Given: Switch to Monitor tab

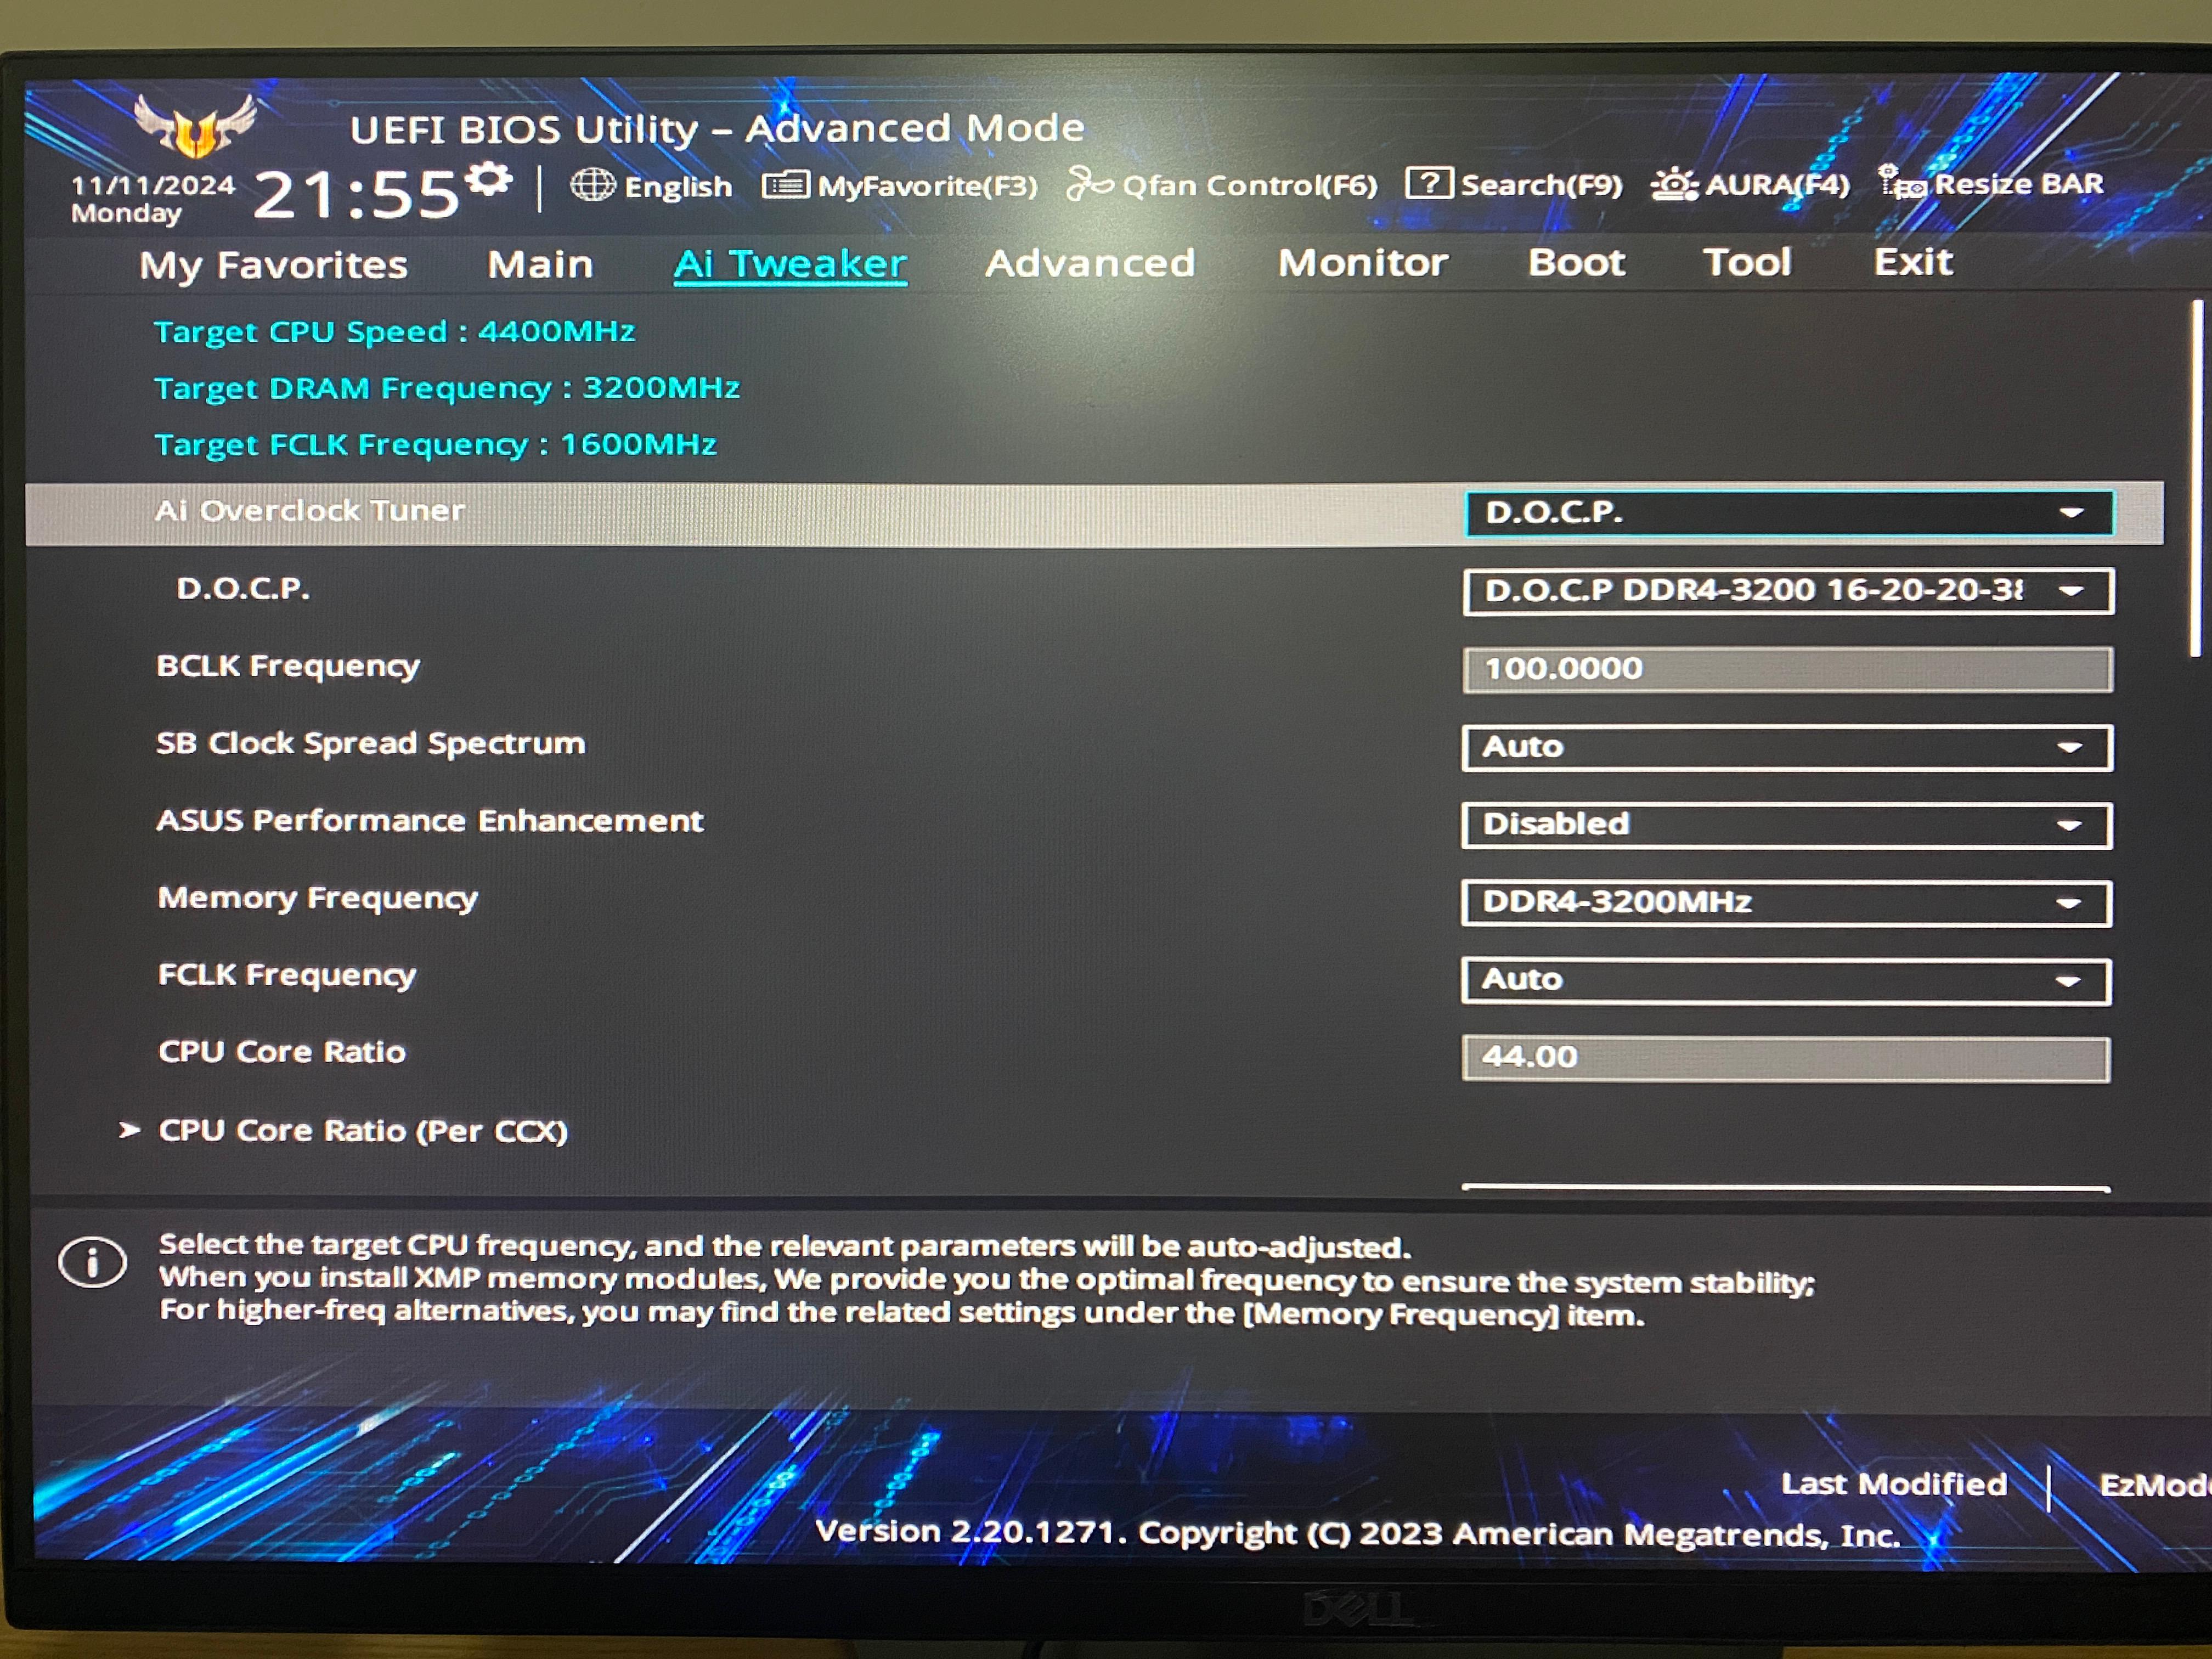Looking at the screenshot, I should [x=1363, y=262].
